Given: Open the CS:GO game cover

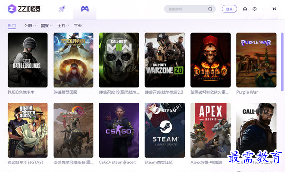Looking at the screenshot, I should [x=119, y=130].
